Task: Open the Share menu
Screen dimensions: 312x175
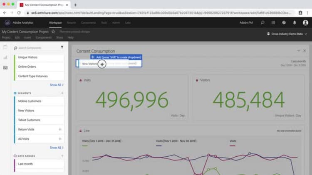Action: [59, 37]
